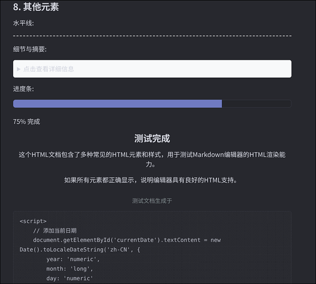Click the 点击查看详细信息 summary text
Image resolution: width=316 pixels, height=284 pixels.
(x=48, y=69)
